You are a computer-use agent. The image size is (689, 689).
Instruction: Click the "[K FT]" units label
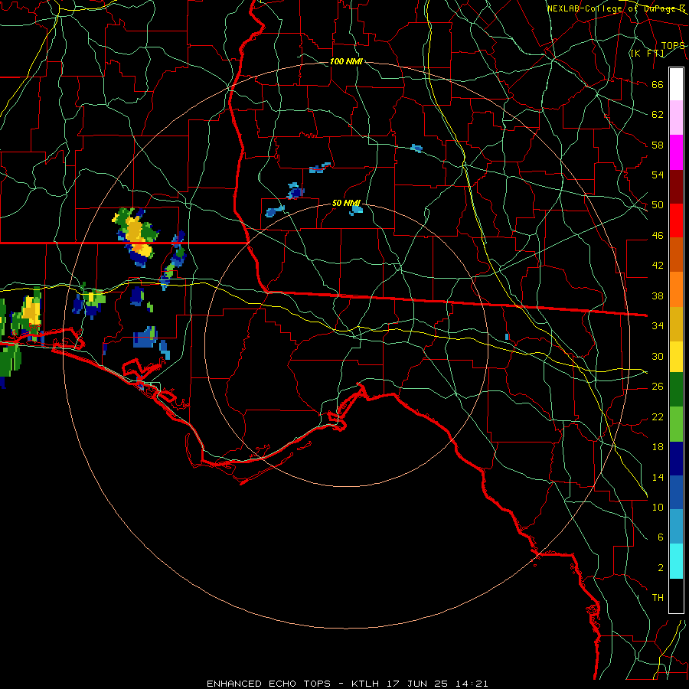[x=647, y=54]
